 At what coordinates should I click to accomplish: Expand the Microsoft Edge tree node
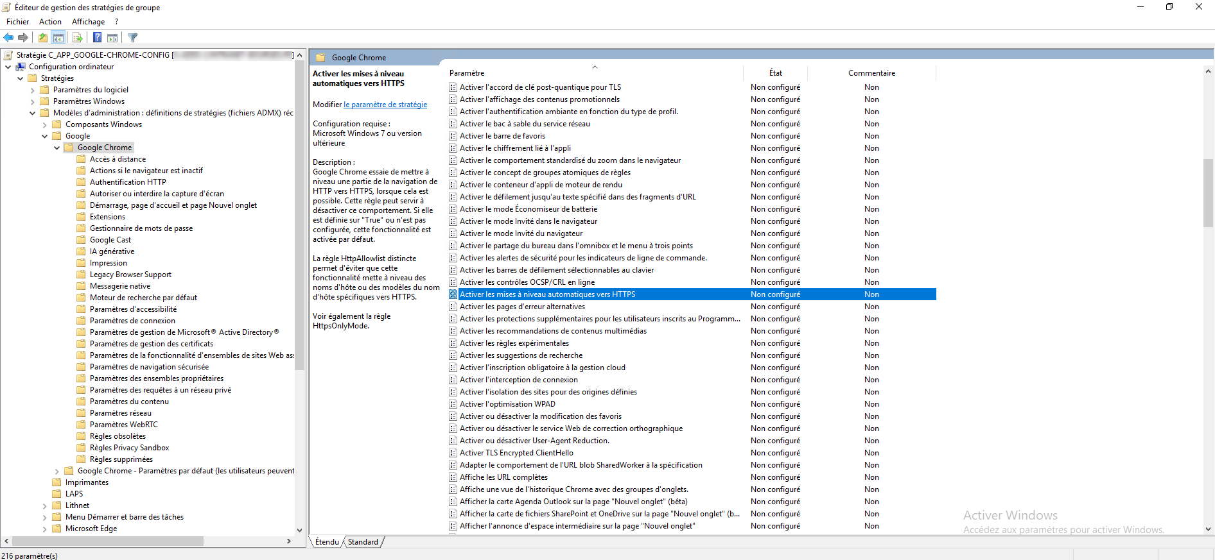tap(44, 529)
